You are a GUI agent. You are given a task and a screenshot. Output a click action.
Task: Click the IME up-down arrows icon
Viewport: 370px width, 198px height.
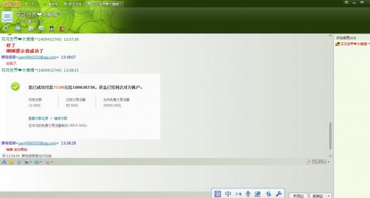click(x=269, y=194)
